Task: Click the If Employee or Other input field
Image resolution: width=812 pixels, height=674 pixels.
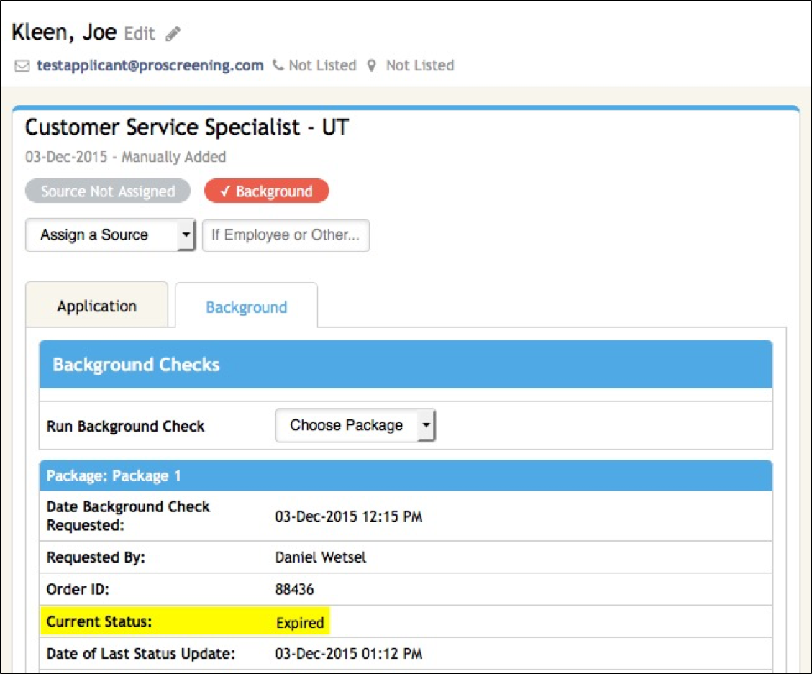Action: [x=286, y=235]
